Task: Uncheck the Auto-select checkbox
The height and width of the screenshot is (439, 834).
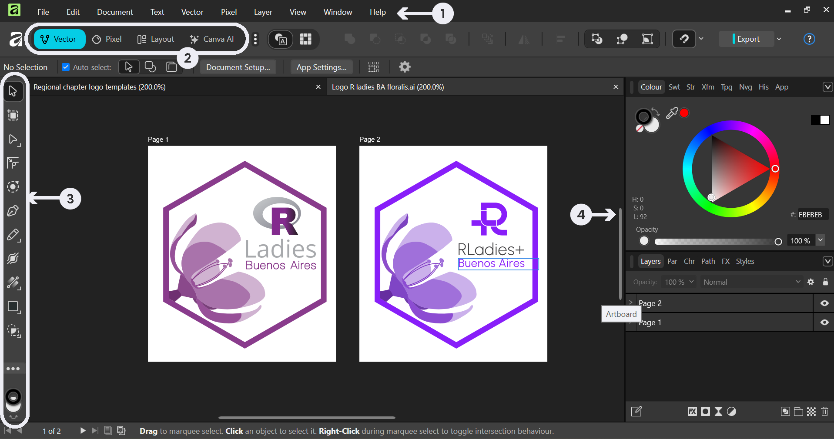Action: pos(66,67)
